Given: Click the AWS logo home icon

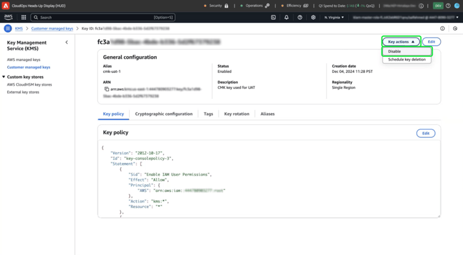Looking at the screenshot, I should (x=9, y=17).
